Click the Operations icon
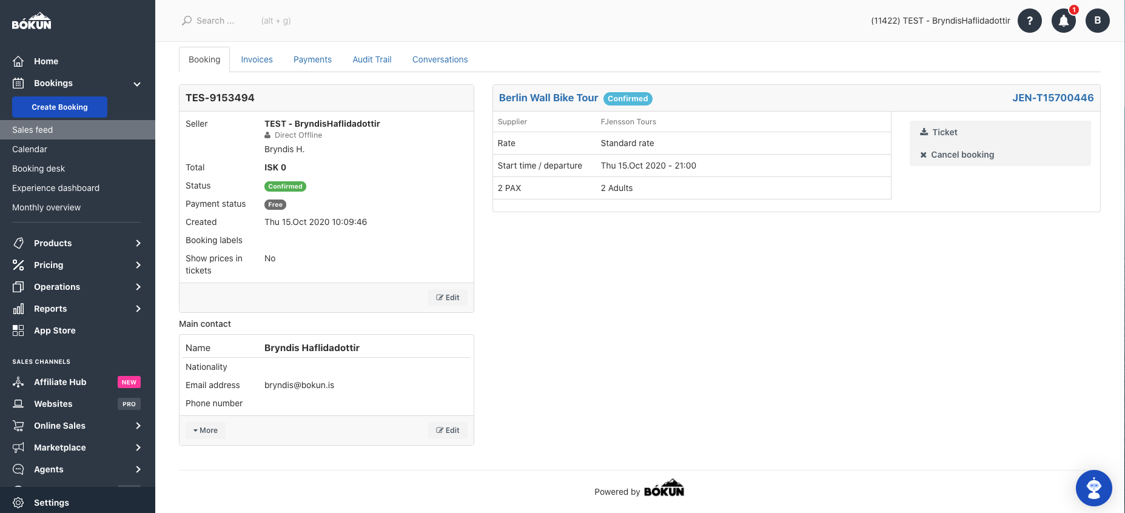 [x=19, y=287]
